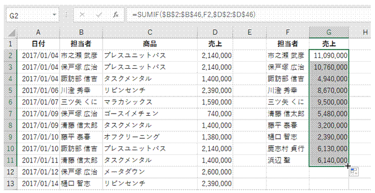
Task: Click date cell 2017/01/12
Action: coord(38,172)
